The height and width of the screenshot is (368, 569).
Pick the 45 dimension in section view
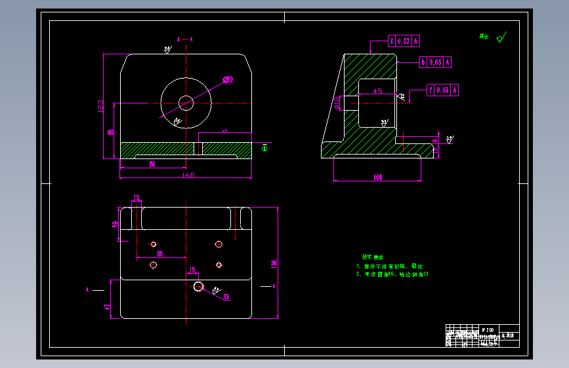point(377,91)
